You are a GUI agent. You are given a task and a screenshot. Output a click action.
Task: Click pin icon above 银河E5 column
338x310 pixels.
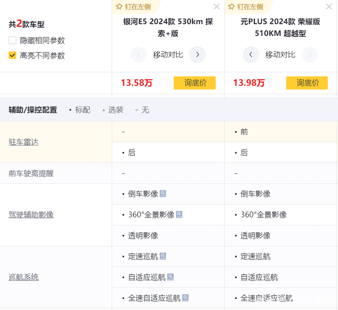coord(119,7)
